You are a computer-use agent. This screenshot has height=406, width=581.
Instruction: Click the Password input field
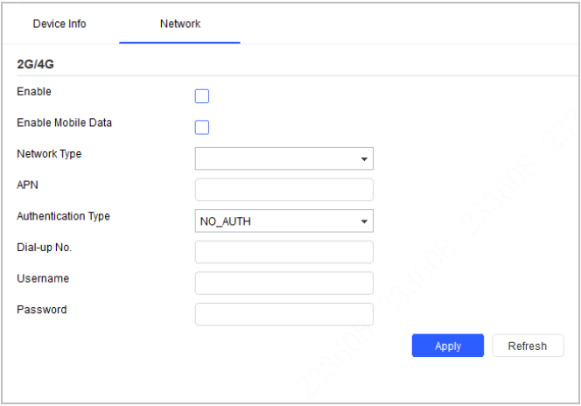tap(284, 314)
